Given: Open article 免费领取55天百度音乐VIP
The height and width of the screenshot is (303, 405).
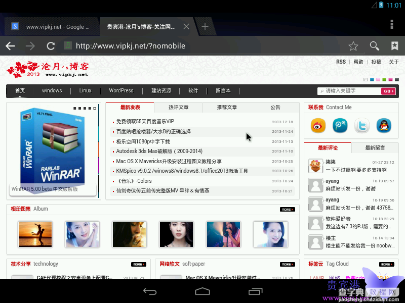Looking at the screenshot, I should click(145, 121).
